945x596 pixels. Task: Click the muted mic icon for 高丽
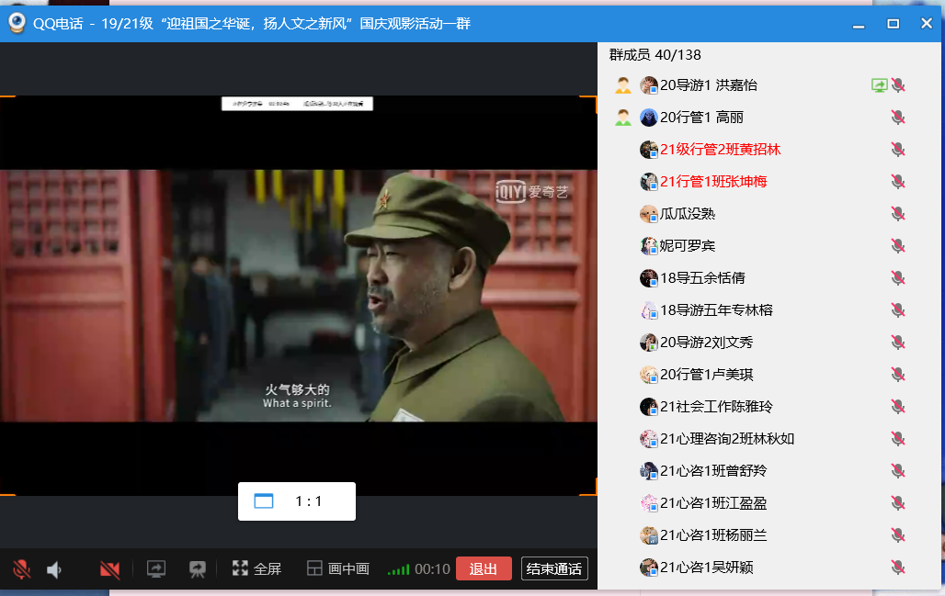[x=898, y=118]
